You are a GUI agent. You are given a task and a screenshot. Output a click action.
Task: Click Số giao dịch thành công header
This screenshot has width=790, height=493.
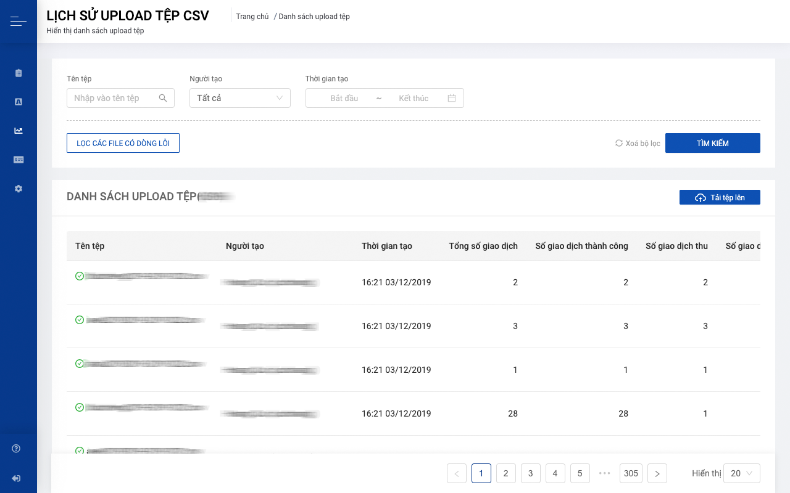pyautogui.click(x=582, y=246)
